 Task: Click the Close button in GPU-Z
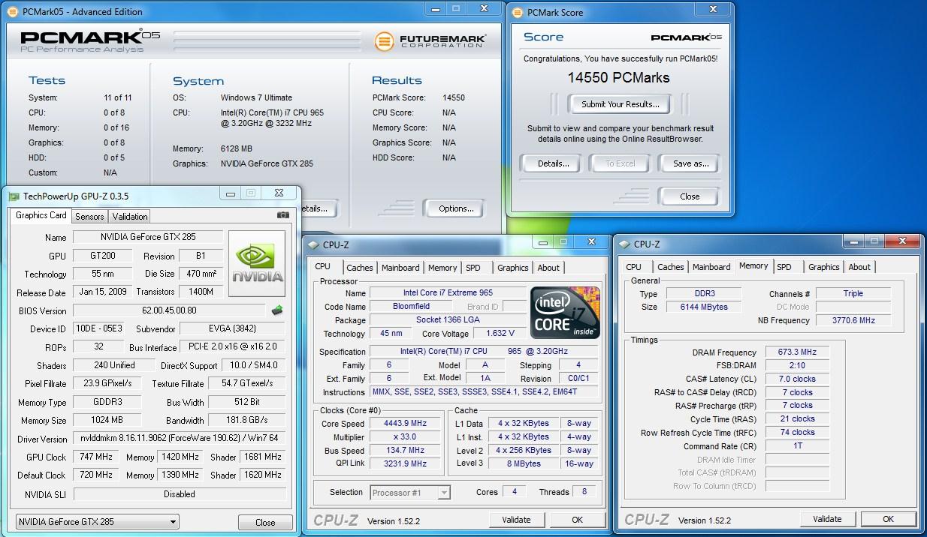coord(265,522)
